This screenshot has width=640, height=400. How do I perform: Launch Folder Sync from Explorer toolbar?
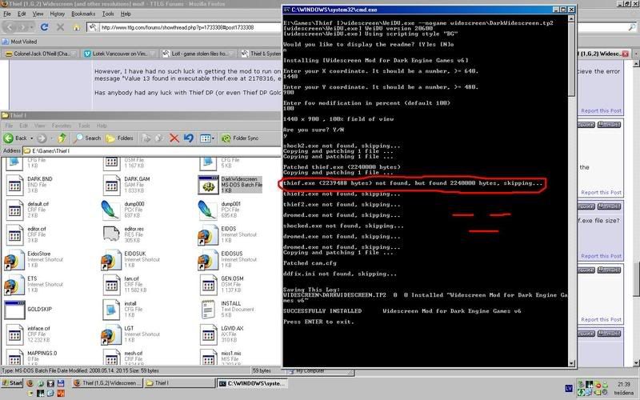(x=242, y=138)
